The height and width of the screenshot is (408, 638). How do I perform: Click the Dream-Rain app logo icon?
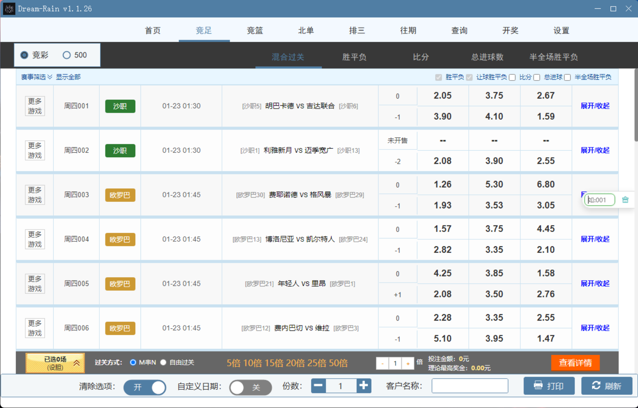pos(9,9)
